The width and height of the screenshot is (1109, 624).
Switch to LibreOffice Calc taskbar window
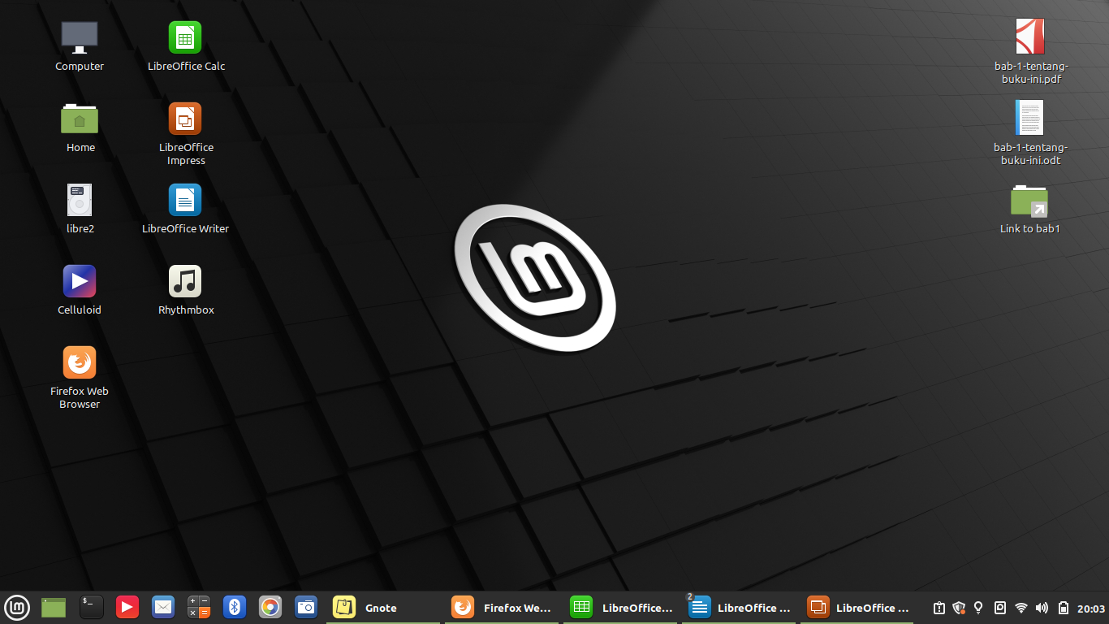(x=621, y=608)
